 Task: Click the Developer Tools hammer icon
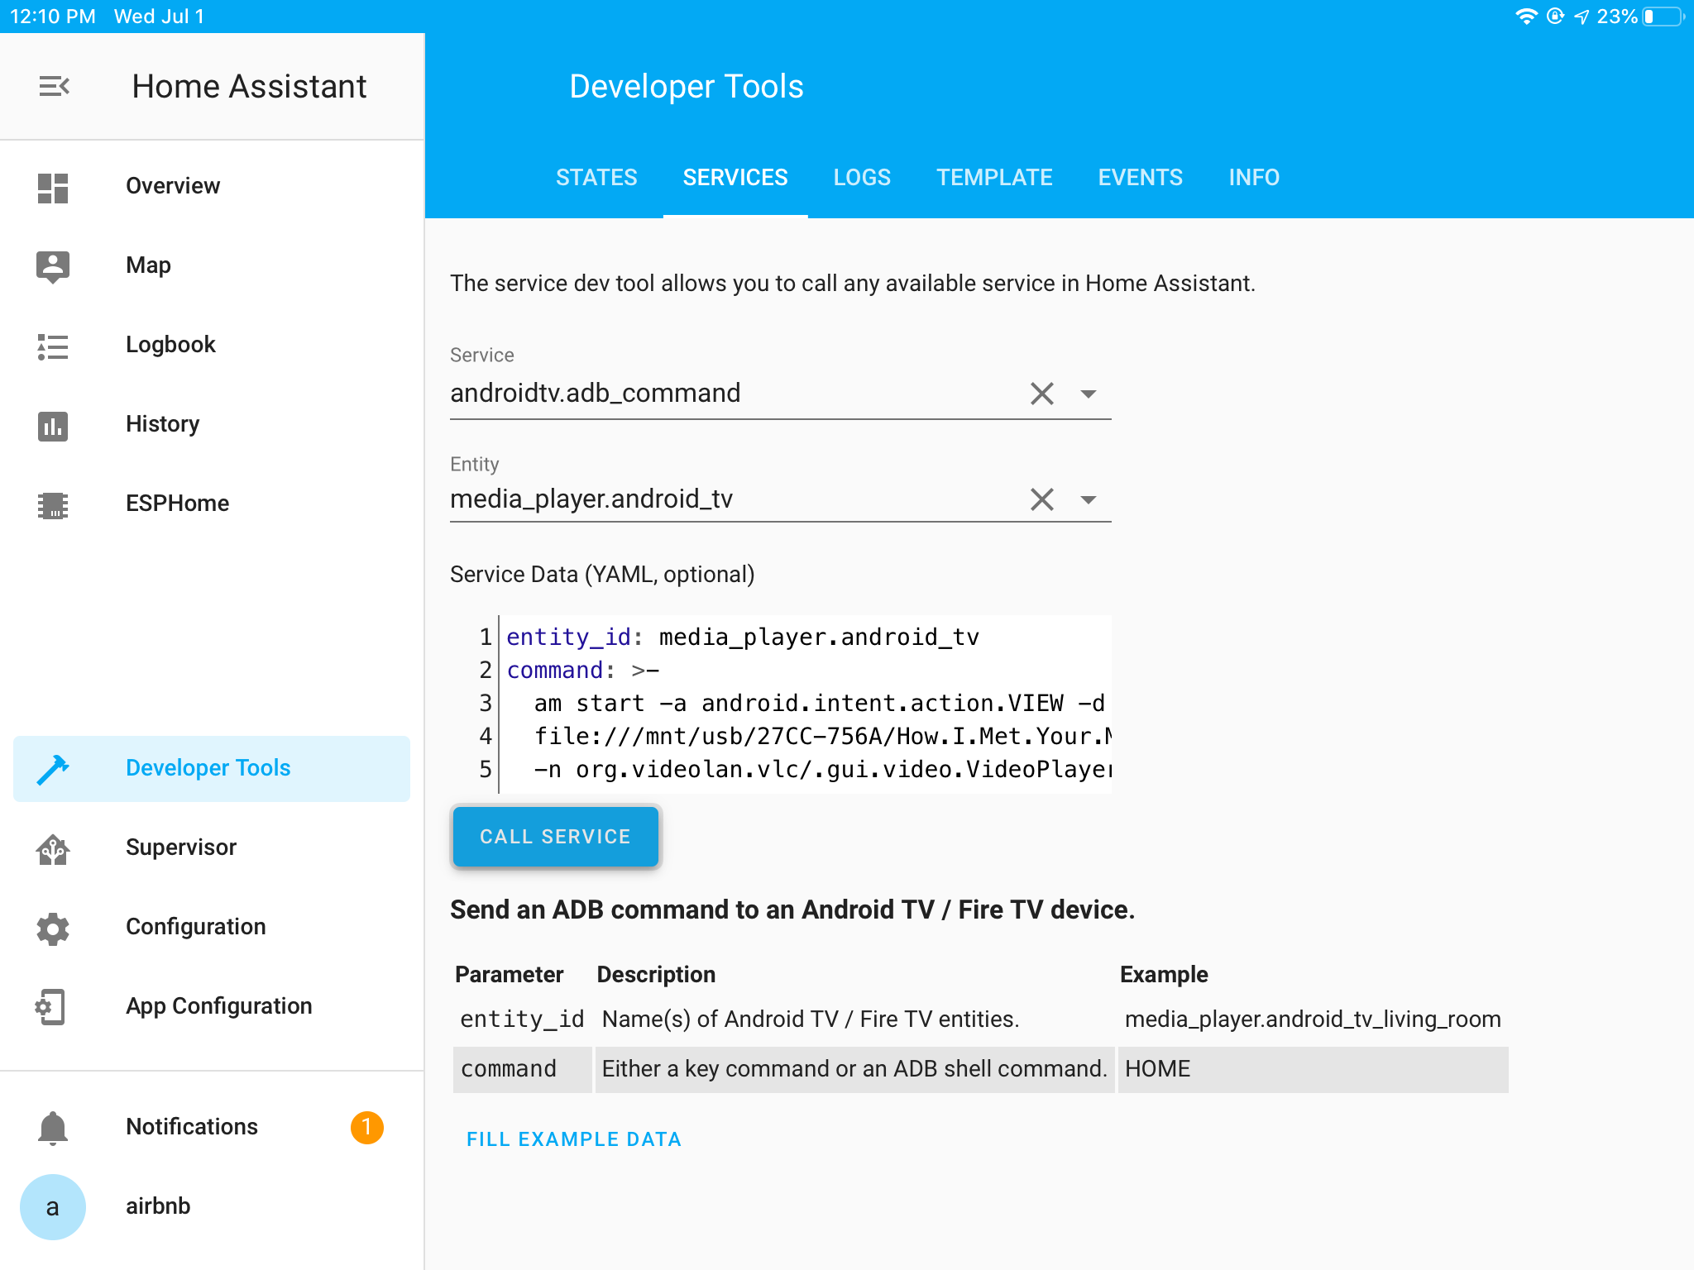[53, 769]
